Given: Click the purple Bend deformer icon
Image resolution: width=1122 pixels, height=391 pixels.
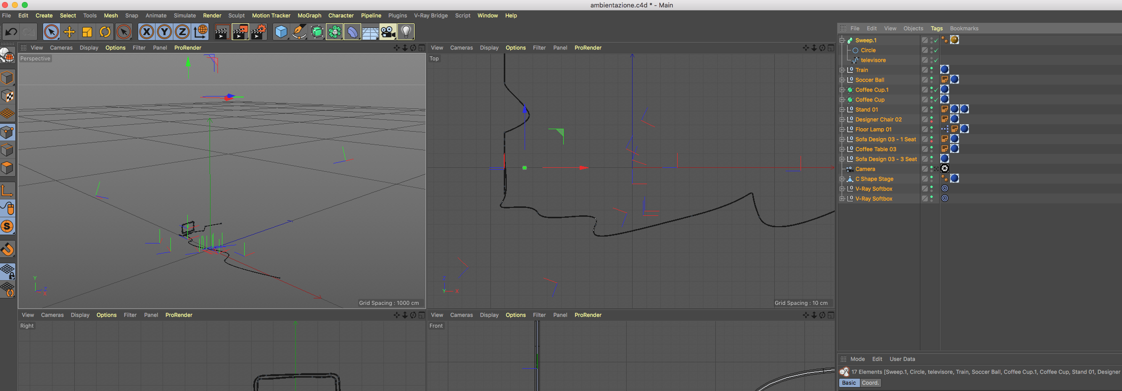Looking at the screenshot, I should tap(352, 32).
